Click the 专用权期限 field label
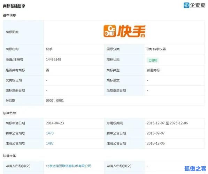 (x=115, y=123)
